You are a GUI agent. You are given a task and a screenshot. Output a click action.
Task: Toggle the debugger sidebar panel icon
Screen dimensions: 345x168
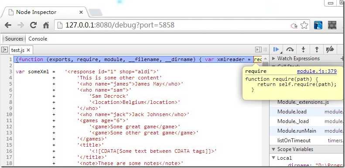click(258, 50)
